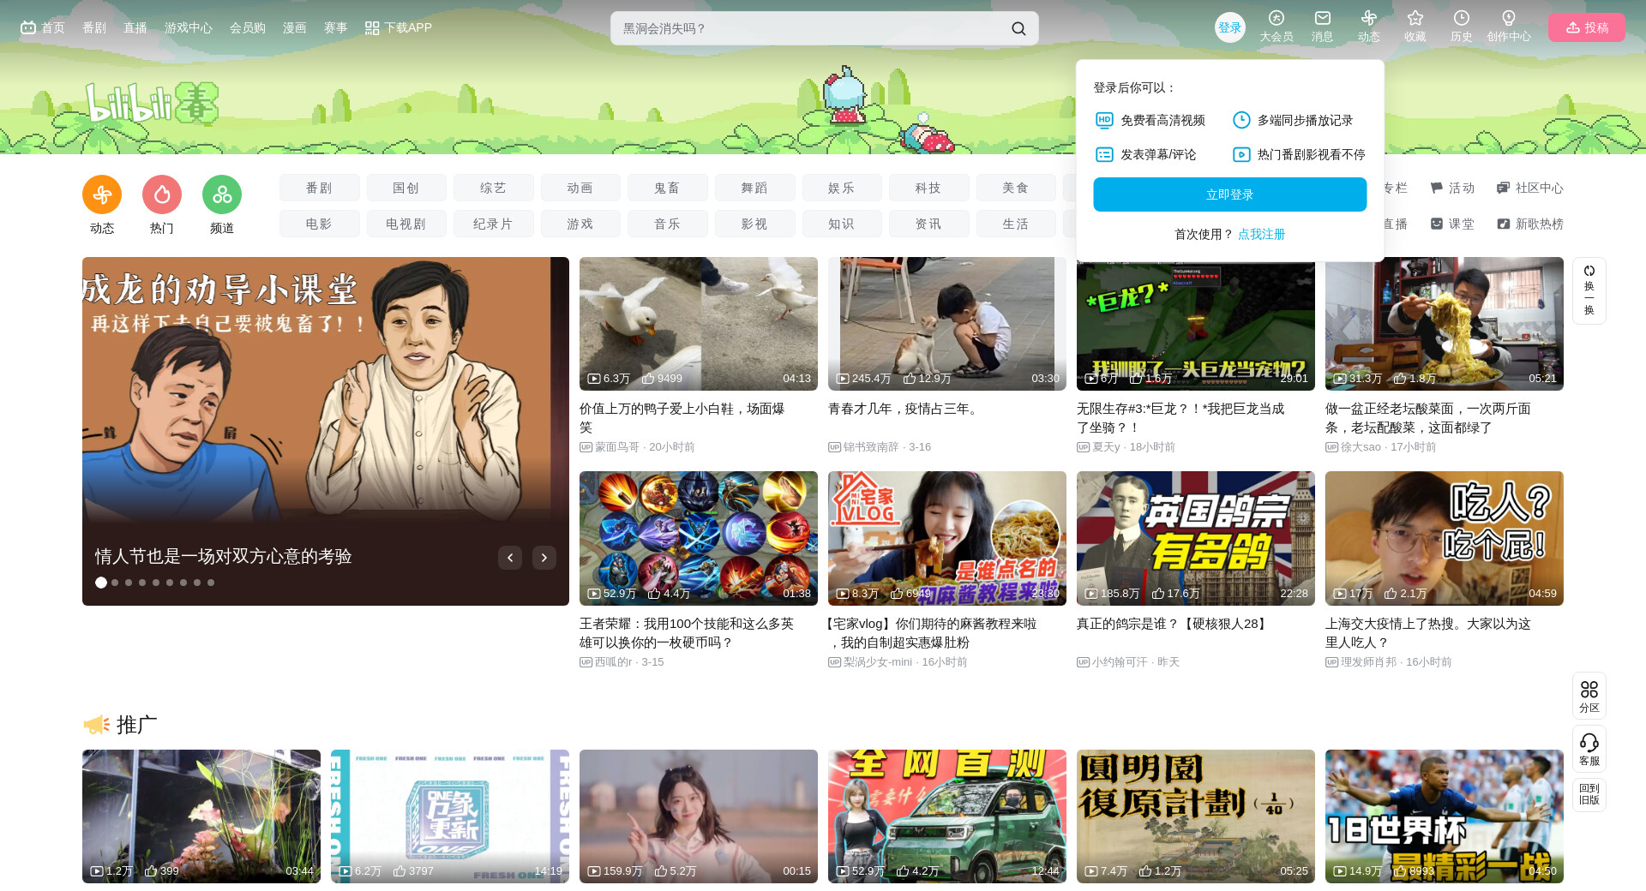Image resolution: width=1646 pixels, height=891 pixels.
Task: Click 点我注册 registration link
Action: 1261,234
